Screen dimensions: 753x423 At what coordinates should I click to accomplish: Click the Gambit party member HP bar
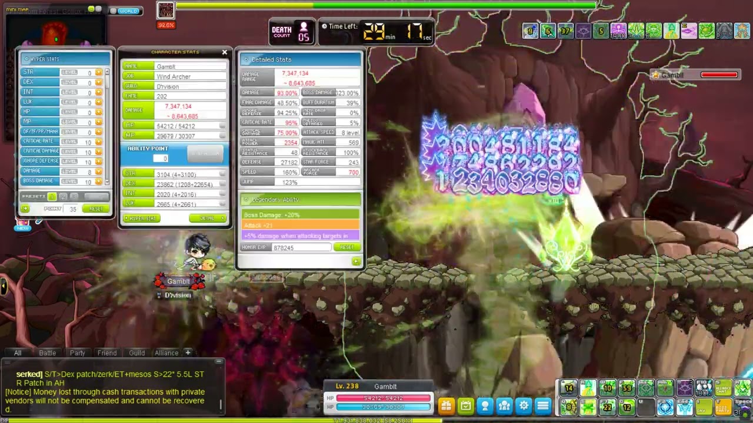(x=719, y=75)
